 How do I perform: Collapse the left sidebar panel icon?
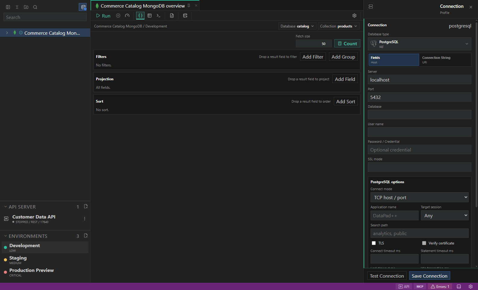(8, 7)
